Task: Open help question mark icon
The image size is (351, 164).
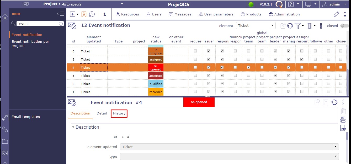Action: [x=291, y=4]
